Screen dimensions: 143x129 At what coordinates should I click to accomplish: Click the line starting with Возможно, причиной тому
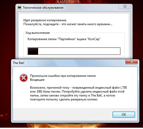click(78, 88)
